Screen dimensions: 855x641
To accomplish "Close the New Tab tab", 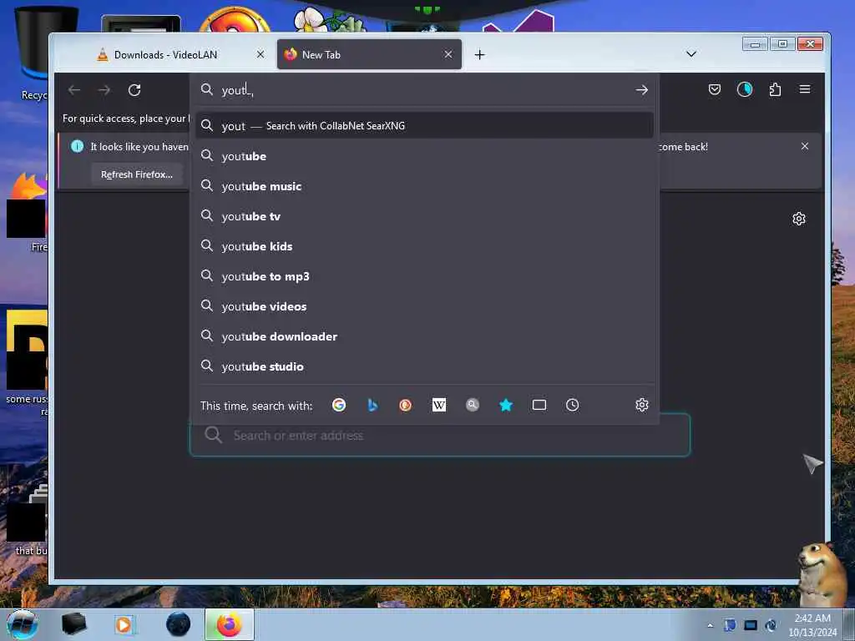I will click(448, 54).
